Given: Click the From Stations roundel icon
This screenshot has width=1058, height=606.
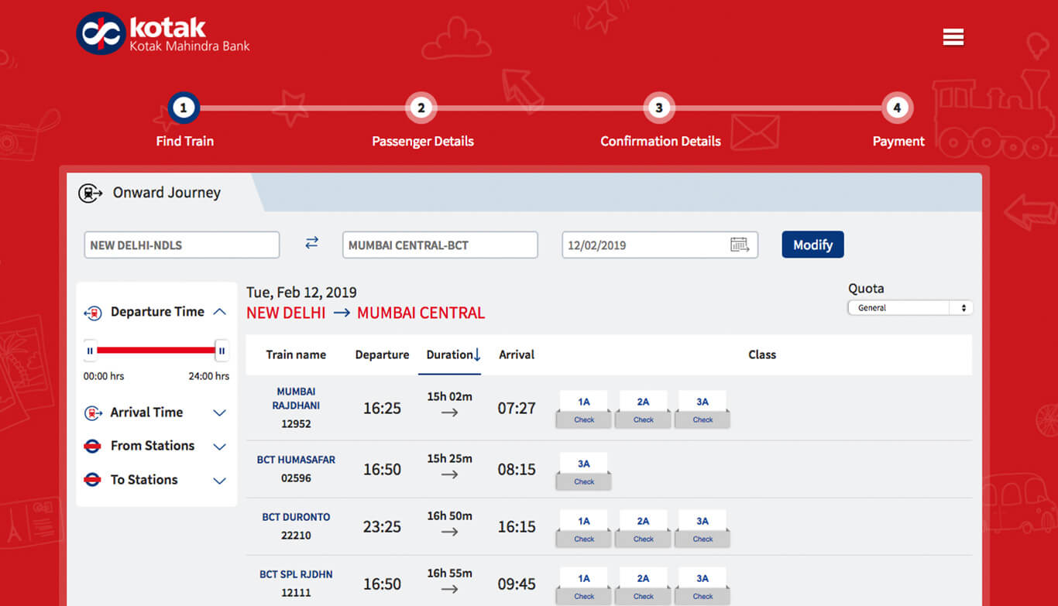Looking at the screenshot, I should pos(92,446).
